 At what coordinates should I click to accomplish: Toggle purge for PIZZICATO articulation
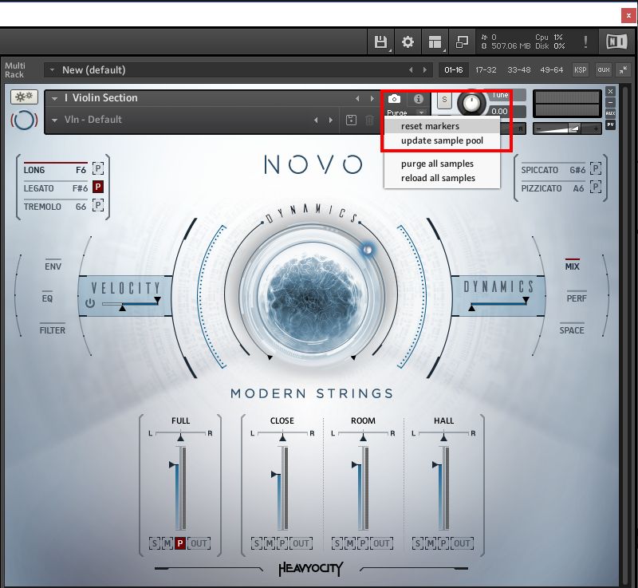596,187
